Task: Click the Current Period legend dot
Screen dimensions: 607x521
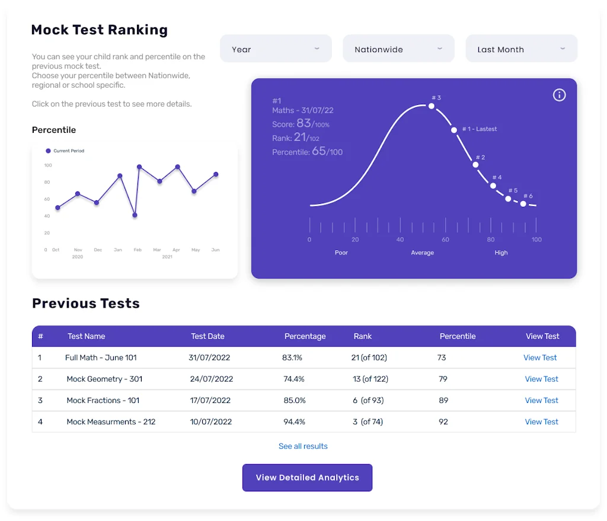Action: (48, 151)
